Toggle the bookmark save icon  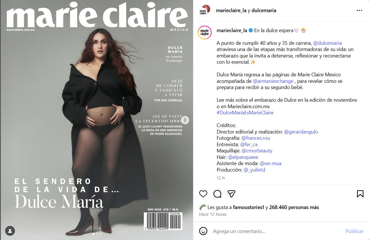360,194
